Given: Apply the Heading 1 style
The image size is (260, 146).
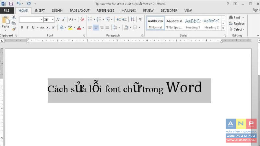Looking at the screenshot, I should coord(193,23).
